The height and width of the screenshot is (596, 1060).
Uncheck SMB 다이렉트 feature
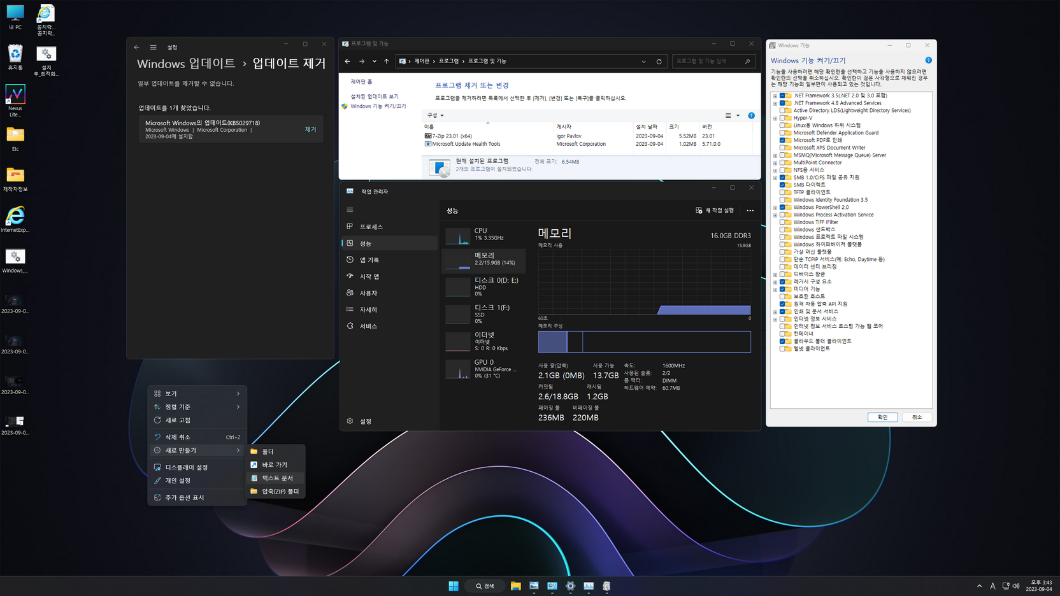(x=782, y=185)
